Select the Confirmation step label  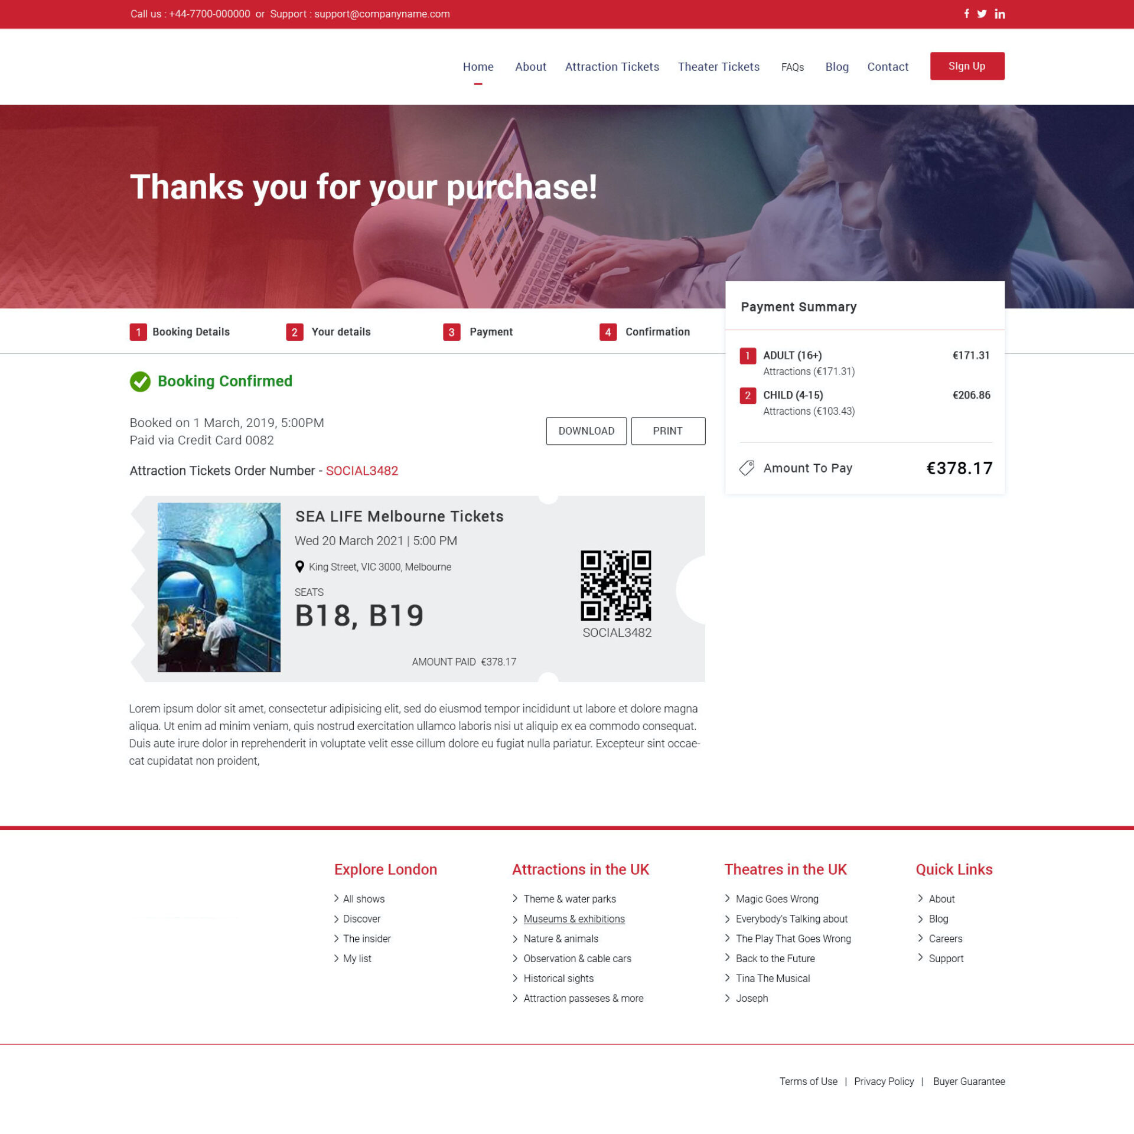(657, 332)
